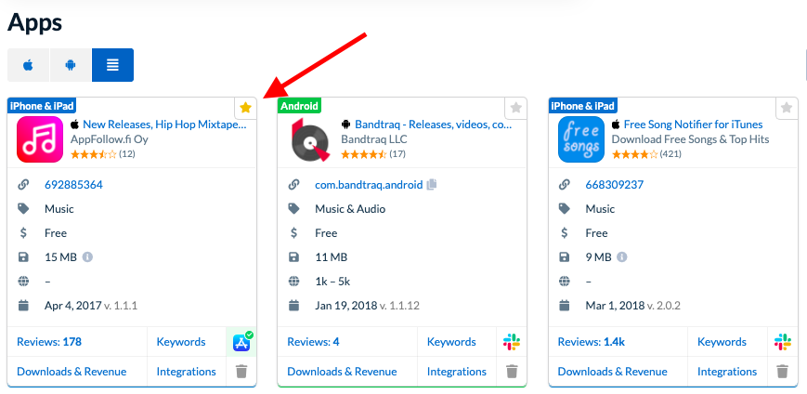This screenshot has width=807, height=394.
Task: Star the Bandtraq app as favorite
Action: [x=515, y=108]
